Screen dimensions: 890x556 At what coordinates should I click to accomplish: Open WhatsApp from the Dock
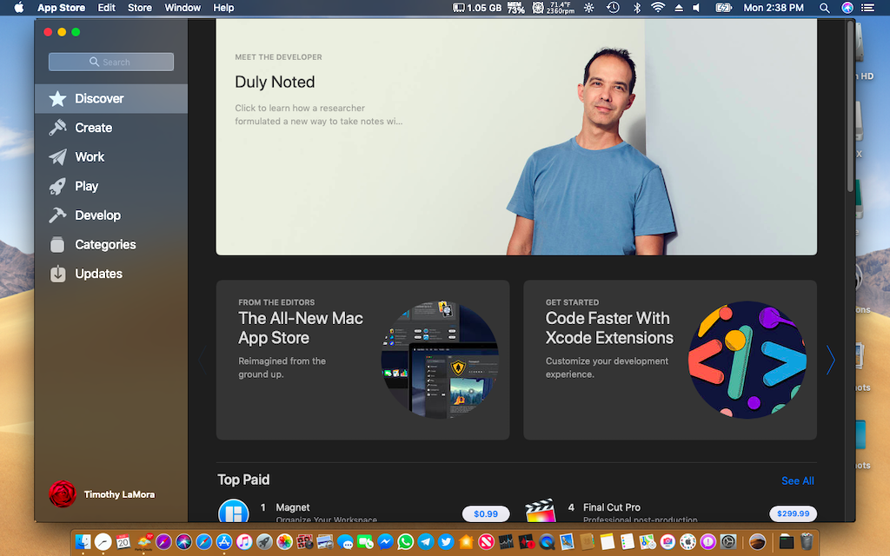405,542
